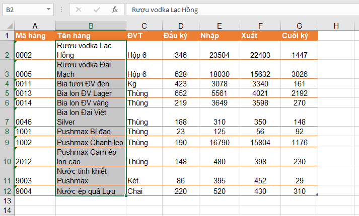Viewport: 359px width, 216px height.
Task: Click the 'Đầu kỳ' header cell
Action: click(181, 36)
